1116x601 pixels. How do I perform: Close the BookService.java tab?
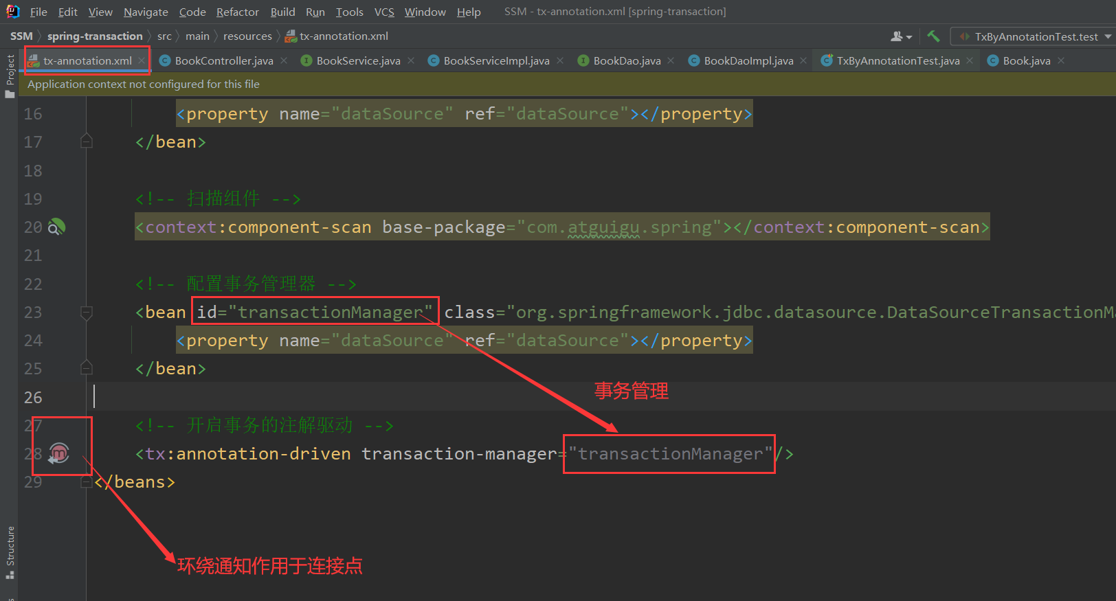(x=411, y=60)
